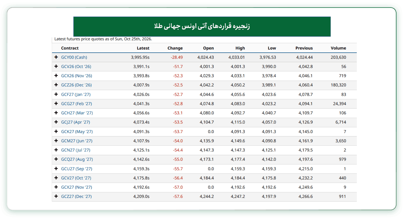Viewport: 404px width, 218px height.
Task: Expand the GCQ27 (Aug '27) row
Action: (x=56, y=159)
